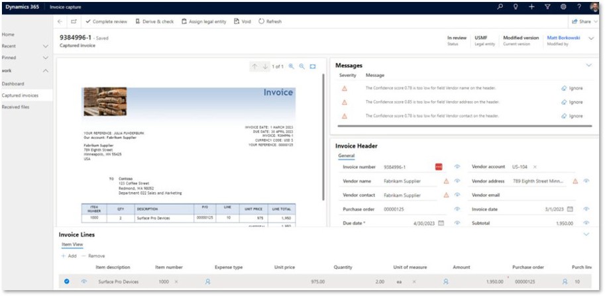The image size is (605, 296).
Task: Open the advanced filter funnel icon
Action: pos(547,7)
